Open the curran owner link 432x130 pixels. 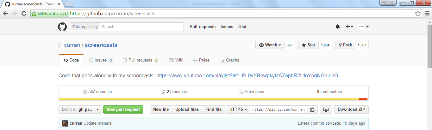tap(72, 45)
